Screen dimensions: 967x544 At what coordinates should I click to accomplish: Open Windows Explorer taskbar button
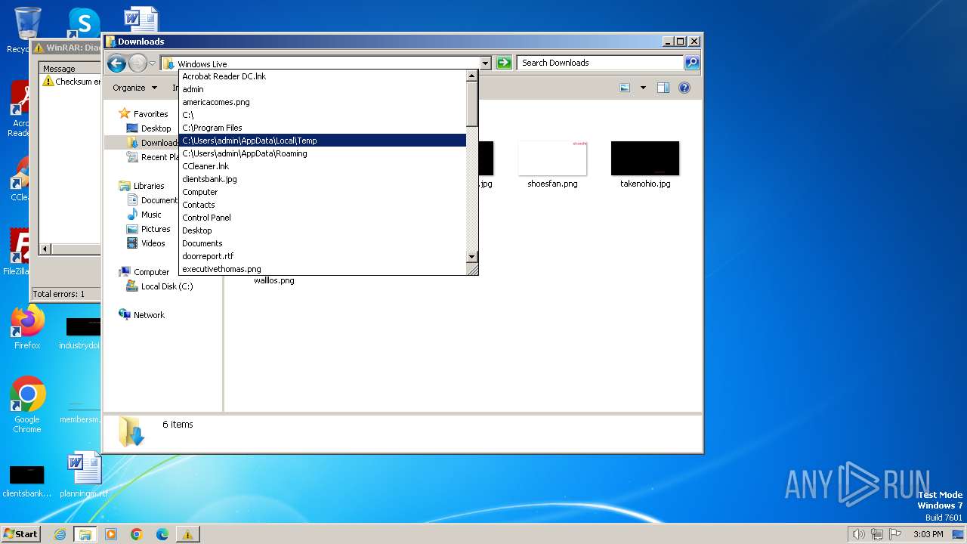click(x=85, y=534)
